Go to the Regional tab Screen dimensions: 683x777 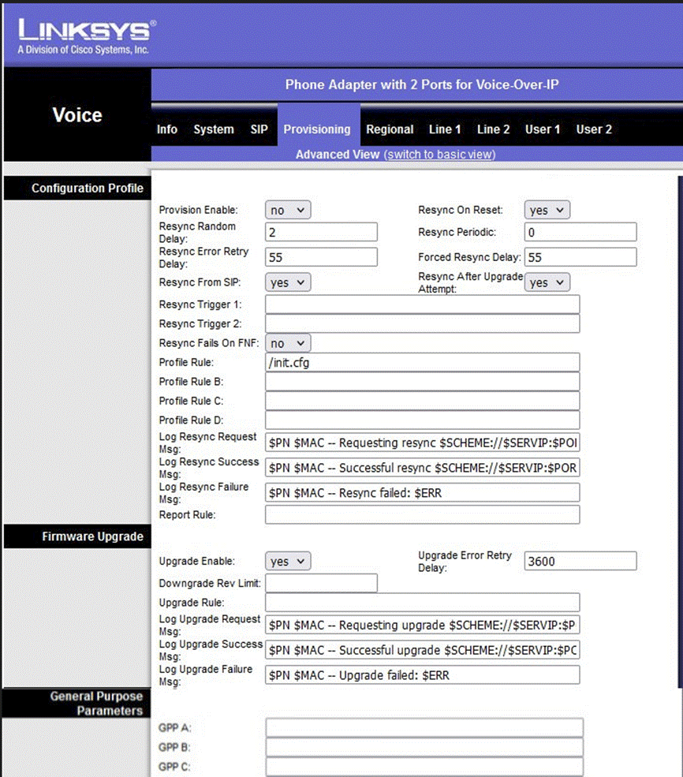390,129
